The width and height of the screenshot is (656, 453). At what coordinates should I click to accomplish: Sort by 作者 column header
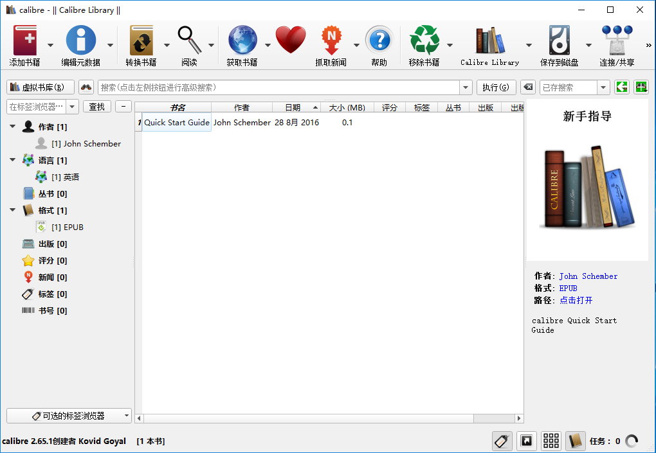(242, 107)
